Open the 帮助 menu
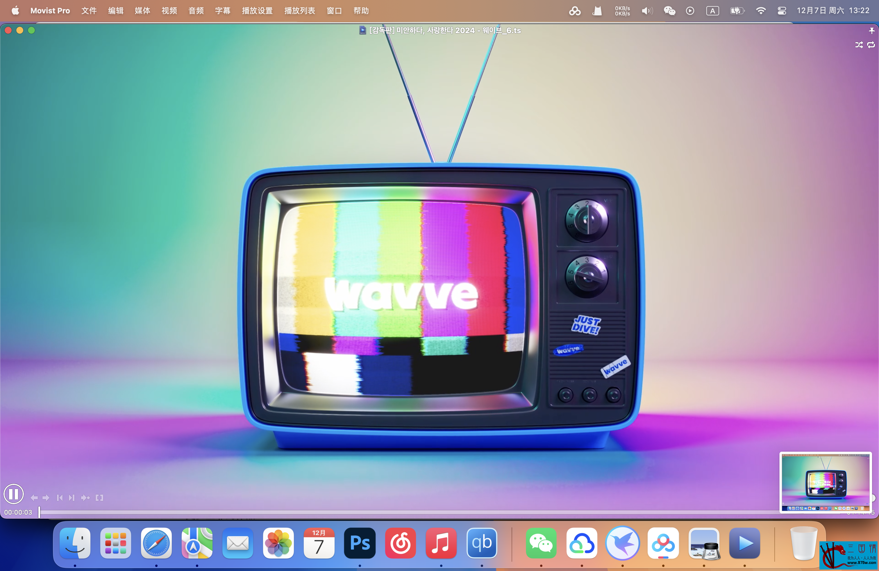 361,11
